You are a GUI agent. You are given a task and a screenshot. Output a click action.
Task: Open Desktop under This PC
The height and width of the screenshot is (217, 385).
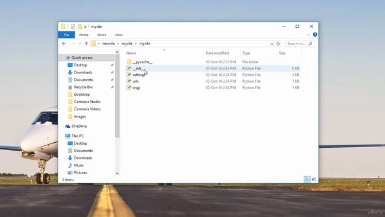(x=81, y=143)
